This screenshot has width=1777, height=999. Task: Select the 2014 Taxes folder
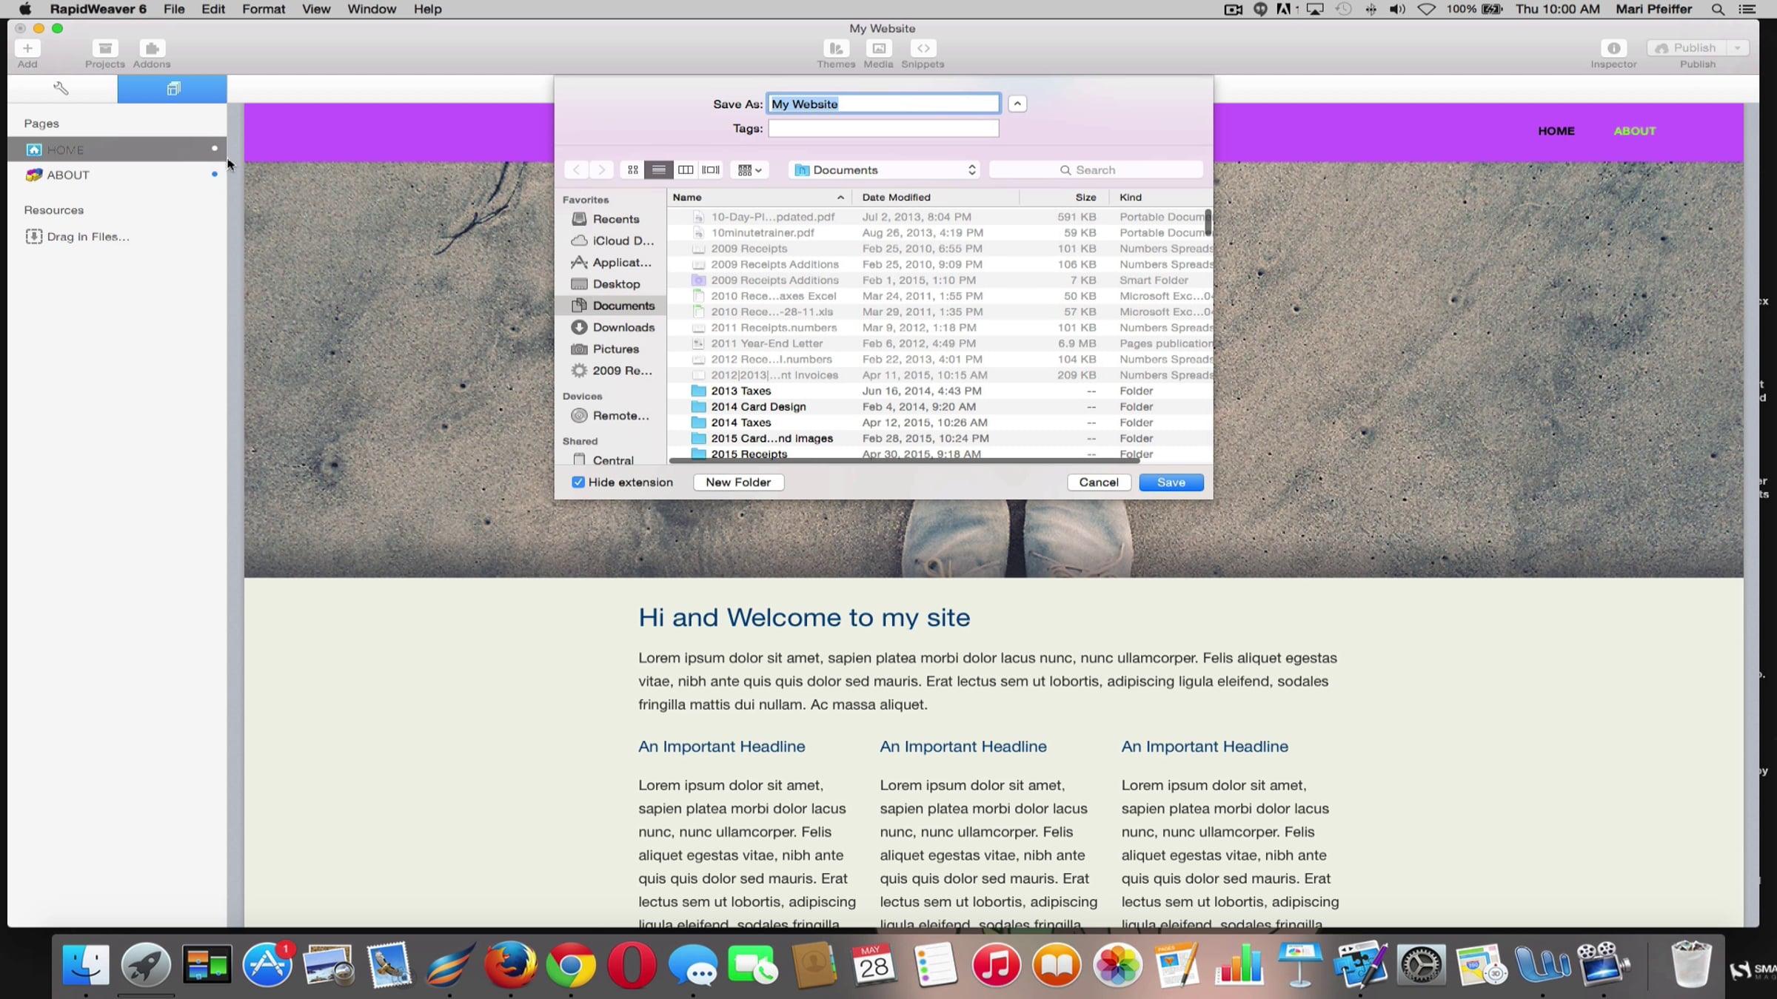[x=740, y=423]
